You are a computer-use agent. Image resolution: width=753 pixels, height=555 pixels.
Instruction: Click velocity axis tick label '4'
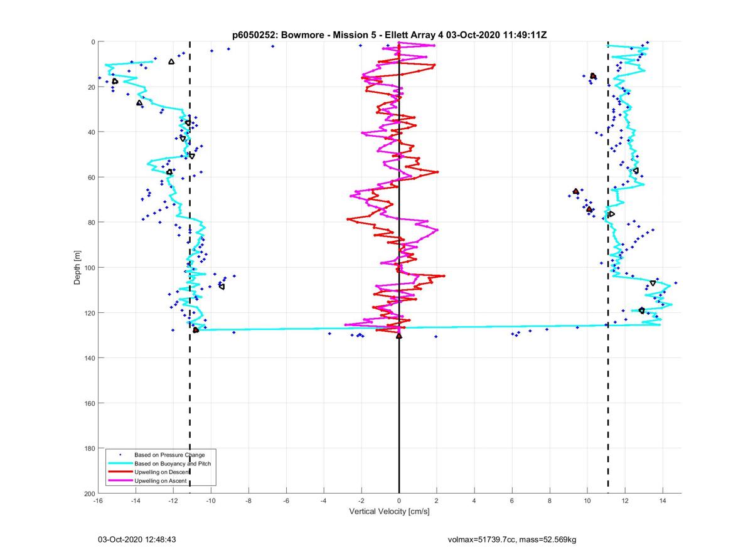coord(474,501)
